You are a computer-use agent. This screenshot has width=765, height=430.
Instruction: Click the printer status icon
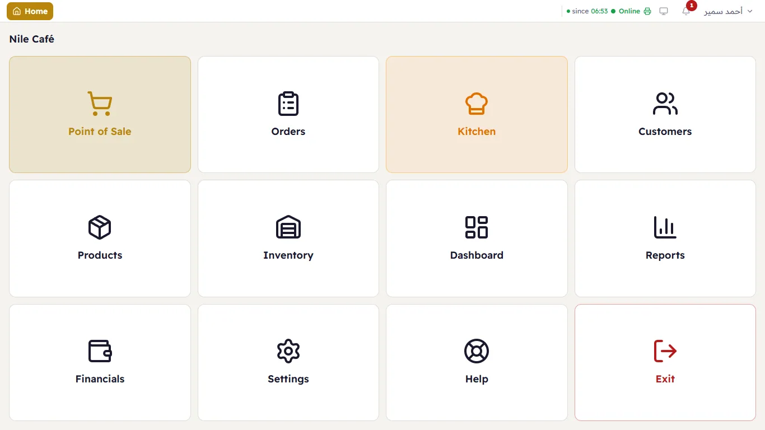click(647, 11)
